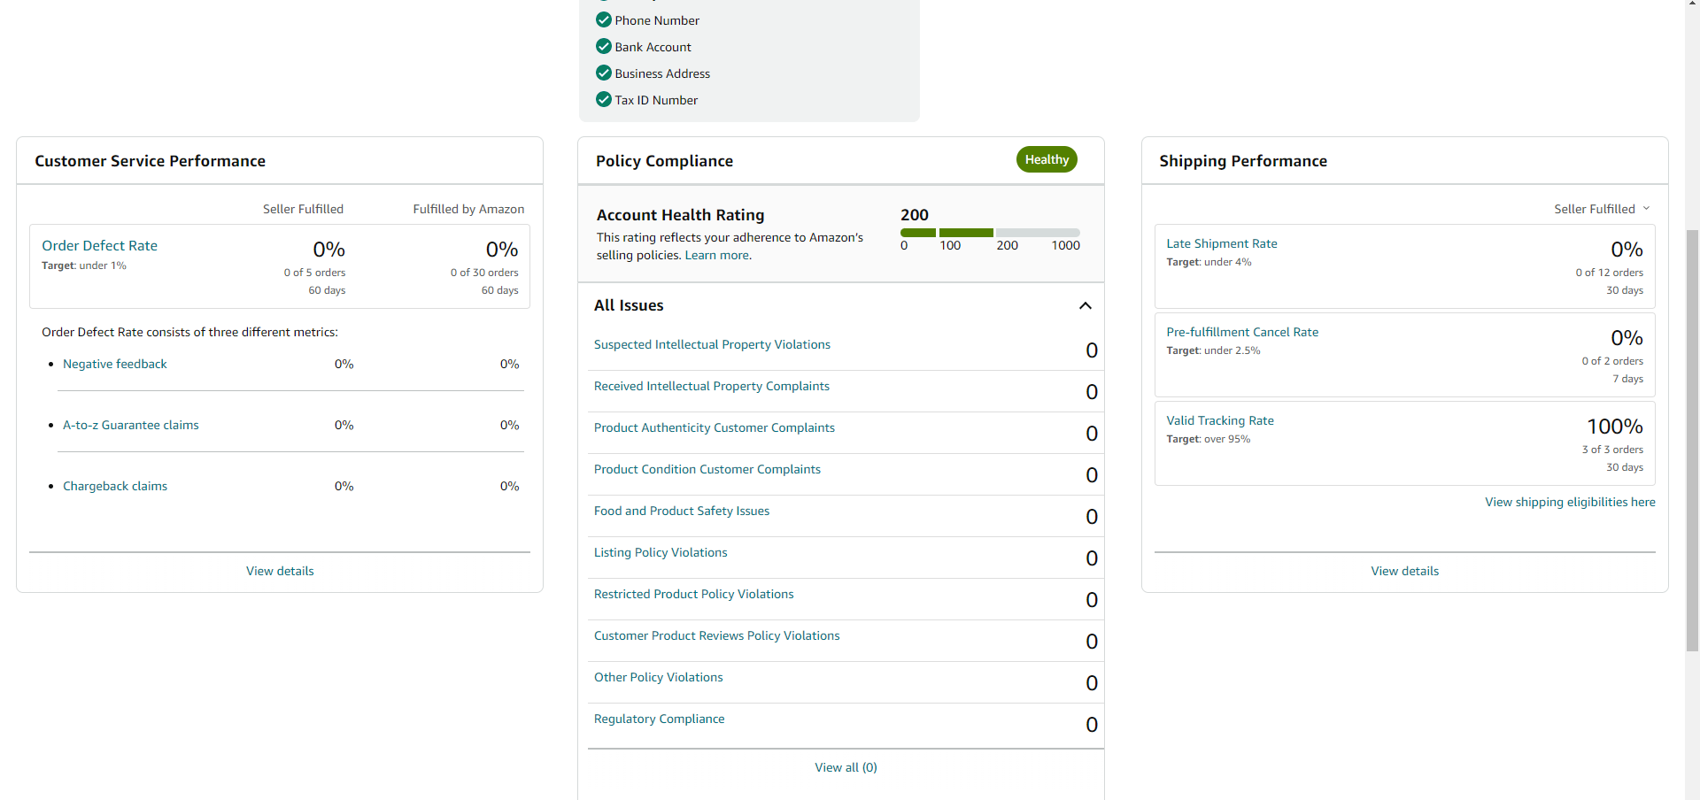Open Restricted Product Policy Violations
This screenshot has width=1700, height=800.
pos(694,594)
